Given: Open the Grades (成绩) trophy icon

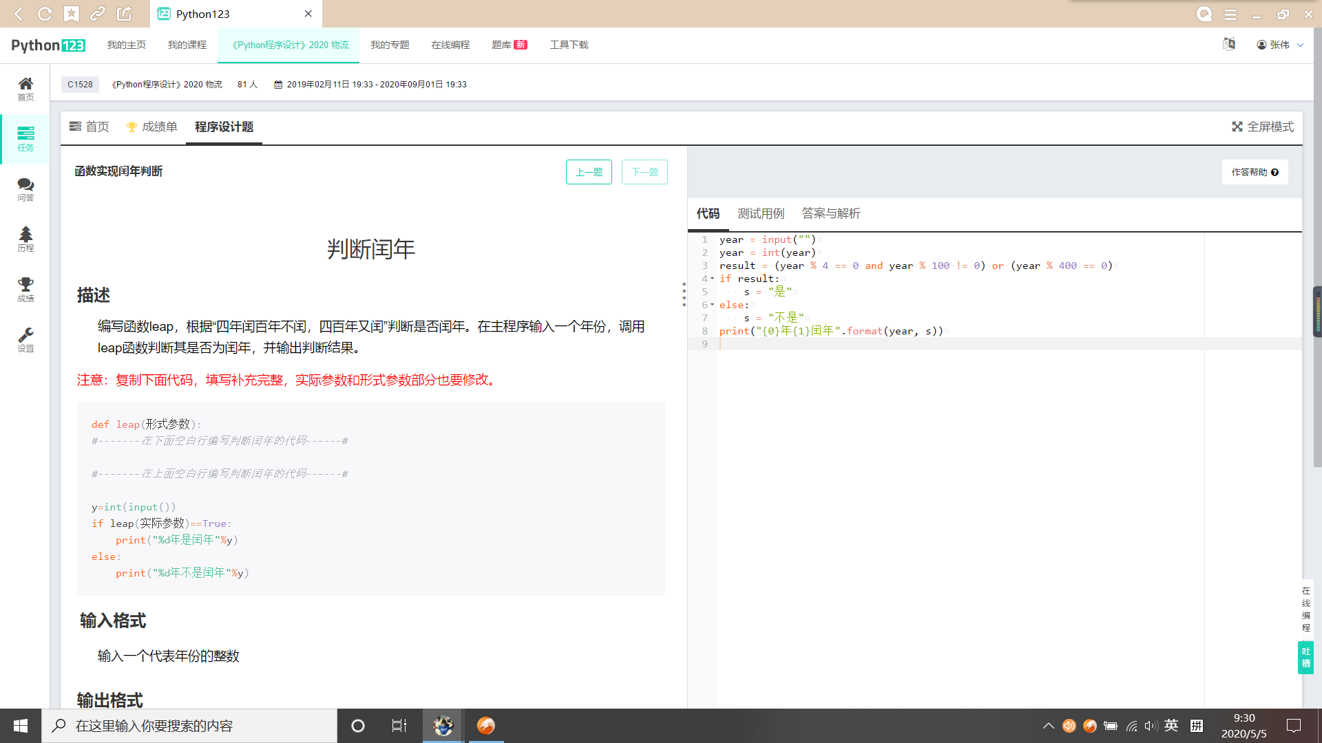Looking at the screenshot, I should pos(25,289).
